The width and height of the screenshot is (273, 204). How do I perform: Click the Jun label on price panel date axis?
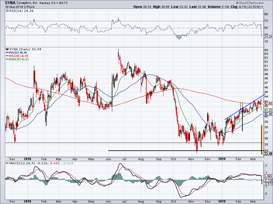point(108,159)
